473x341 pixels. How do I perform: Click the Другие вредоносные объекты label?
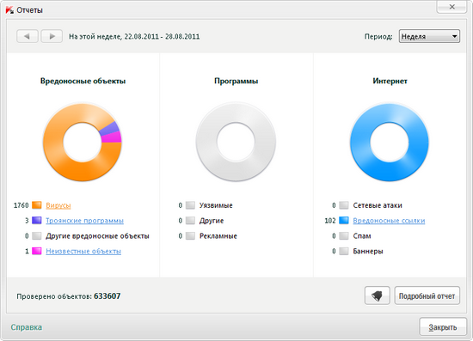(97, 236)
